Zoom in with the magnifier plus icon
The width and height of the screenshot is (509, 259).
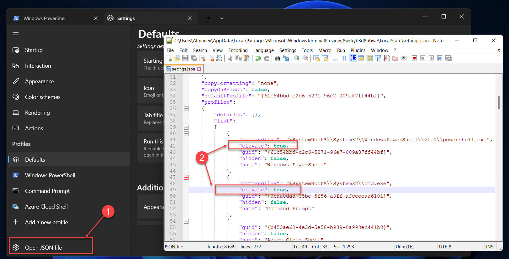[297, 58]
